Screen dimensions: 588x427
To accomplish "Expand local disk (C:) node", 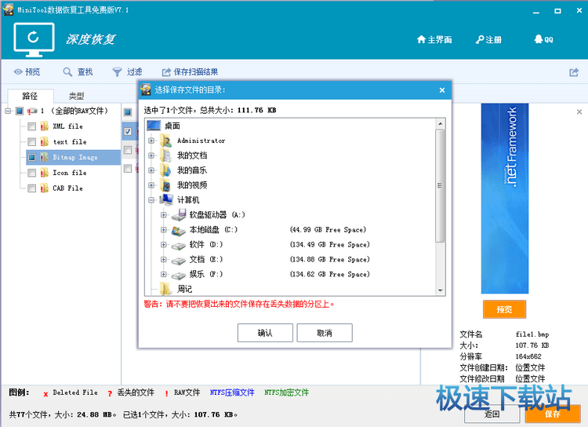I will (164, 229).
